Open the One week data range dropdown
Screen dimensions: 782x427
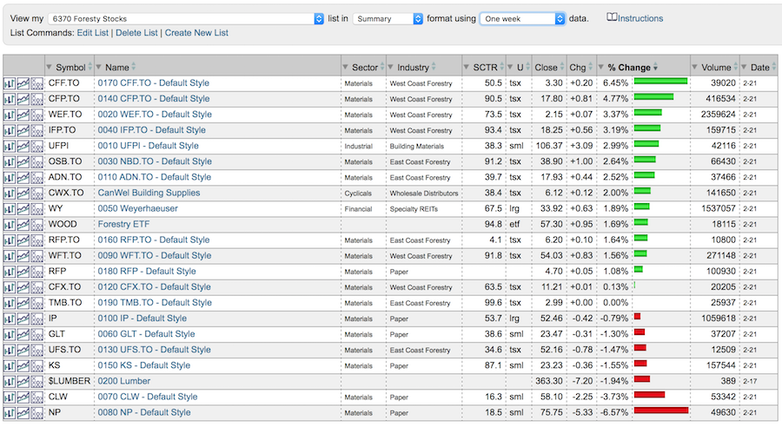click(x=522, y=18)
